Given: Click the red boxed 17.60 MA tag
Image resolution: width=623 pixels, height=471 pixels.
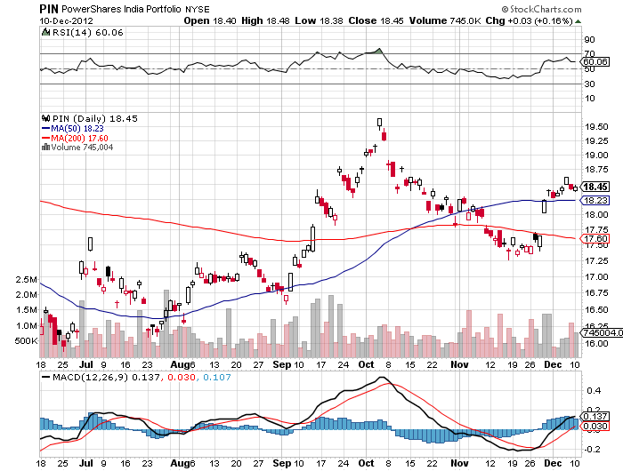Looking at the screenshot, I should (595, 238).
